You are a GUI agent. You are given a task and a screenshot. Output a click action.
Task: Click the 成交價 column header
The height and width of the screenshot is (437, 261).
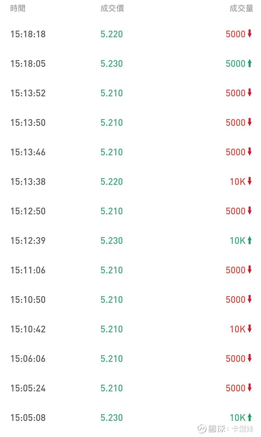coord(112,8)
